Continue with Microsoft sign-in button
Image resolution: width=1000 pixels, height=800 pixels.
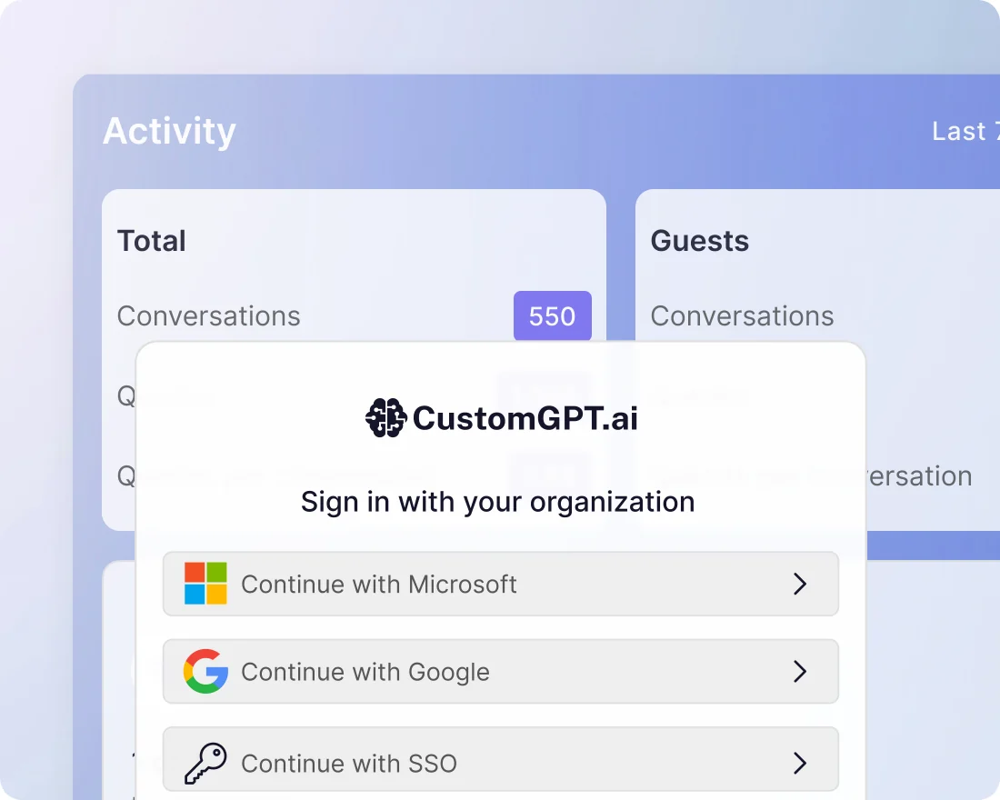pyautogui.click(x=501, y=584)
